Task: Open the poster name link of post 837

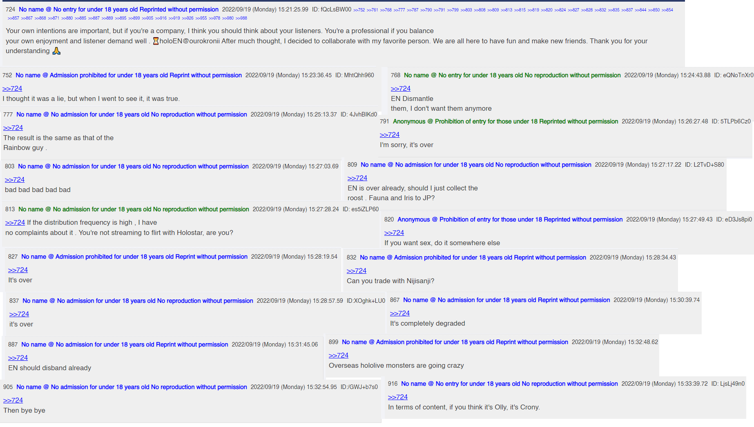Action: click(x=138, y=301)
